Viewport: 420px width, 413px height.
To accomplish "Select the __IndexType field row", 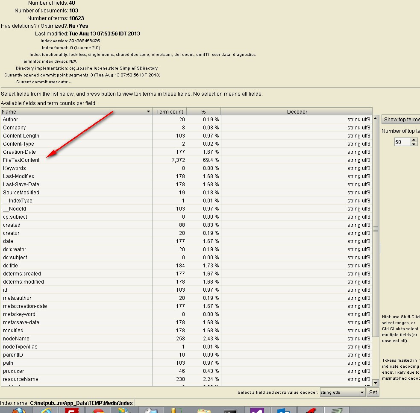I will point(186,201).
